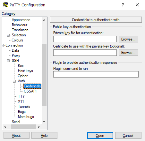The width and height of the screenshot is (145, 141).
Task: Select the Connection category label
Action: 14,45
